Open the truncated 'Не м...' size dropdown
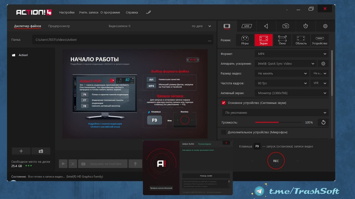 point(320,74)
